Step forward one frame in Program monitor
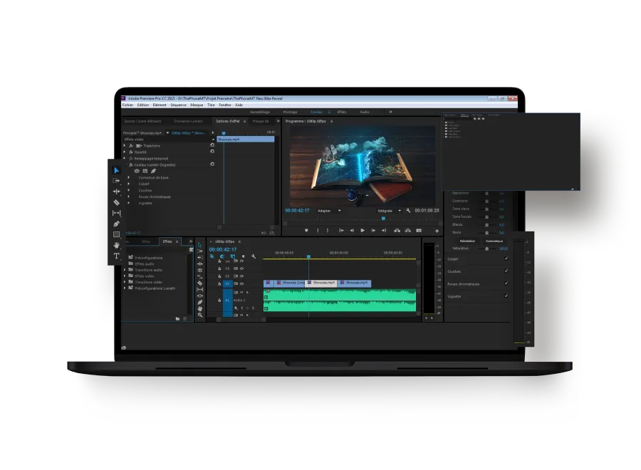 [373, 231]
